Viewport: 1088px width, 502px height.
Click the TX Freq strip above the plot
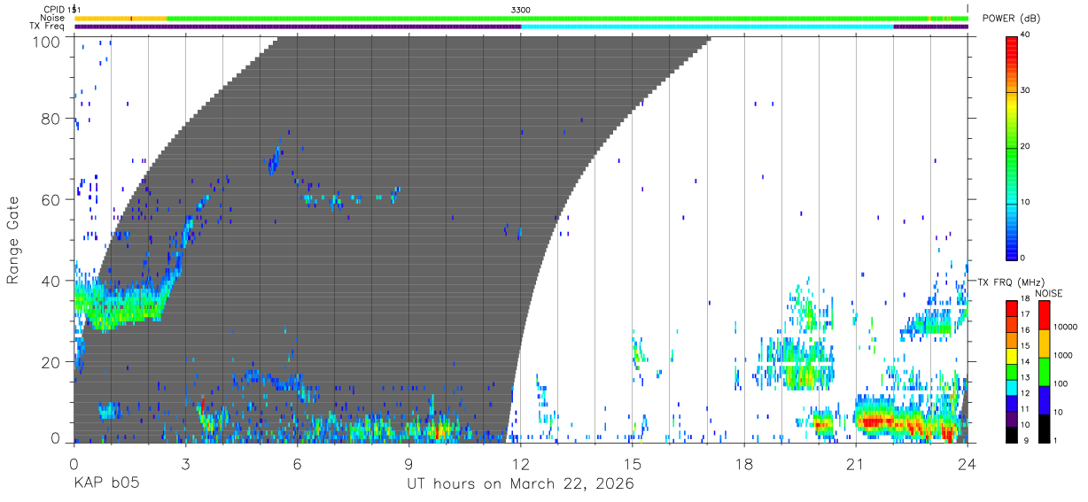[x=521, y=27]
